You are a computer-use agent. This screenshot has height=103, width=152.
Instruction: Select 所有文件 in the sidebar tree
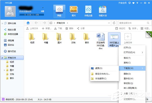pos(12,58)
